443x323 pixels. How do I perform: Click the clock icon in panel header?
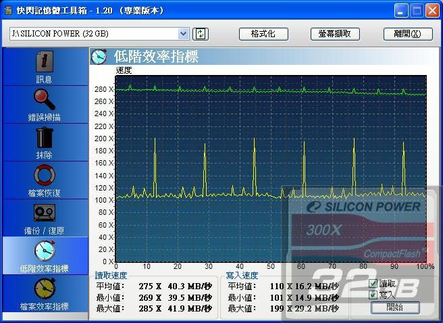point(99,57)
